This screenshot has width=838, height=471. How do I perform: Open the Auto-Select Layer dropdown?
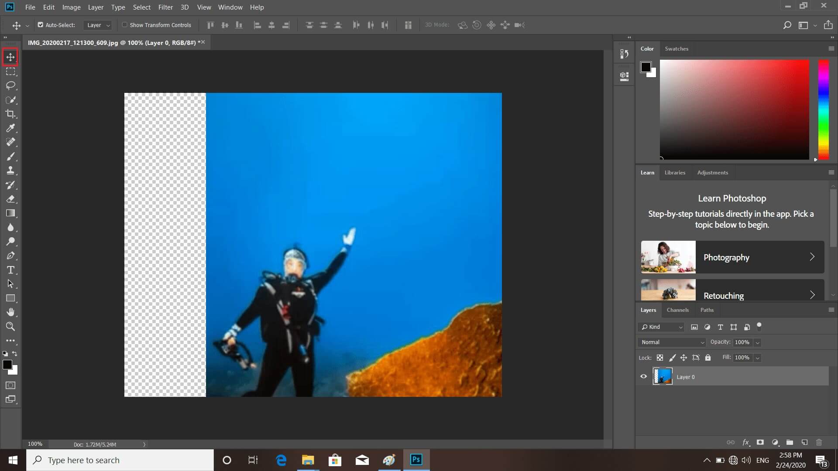[x=98, y=25]
